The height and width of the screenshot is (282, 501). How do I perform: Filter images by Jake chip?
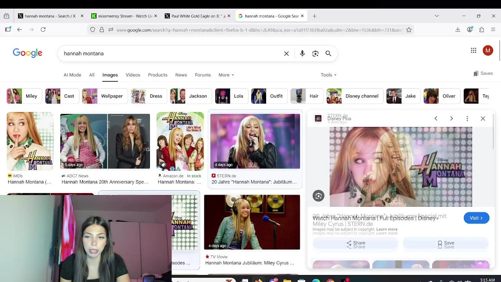(403, 96)
